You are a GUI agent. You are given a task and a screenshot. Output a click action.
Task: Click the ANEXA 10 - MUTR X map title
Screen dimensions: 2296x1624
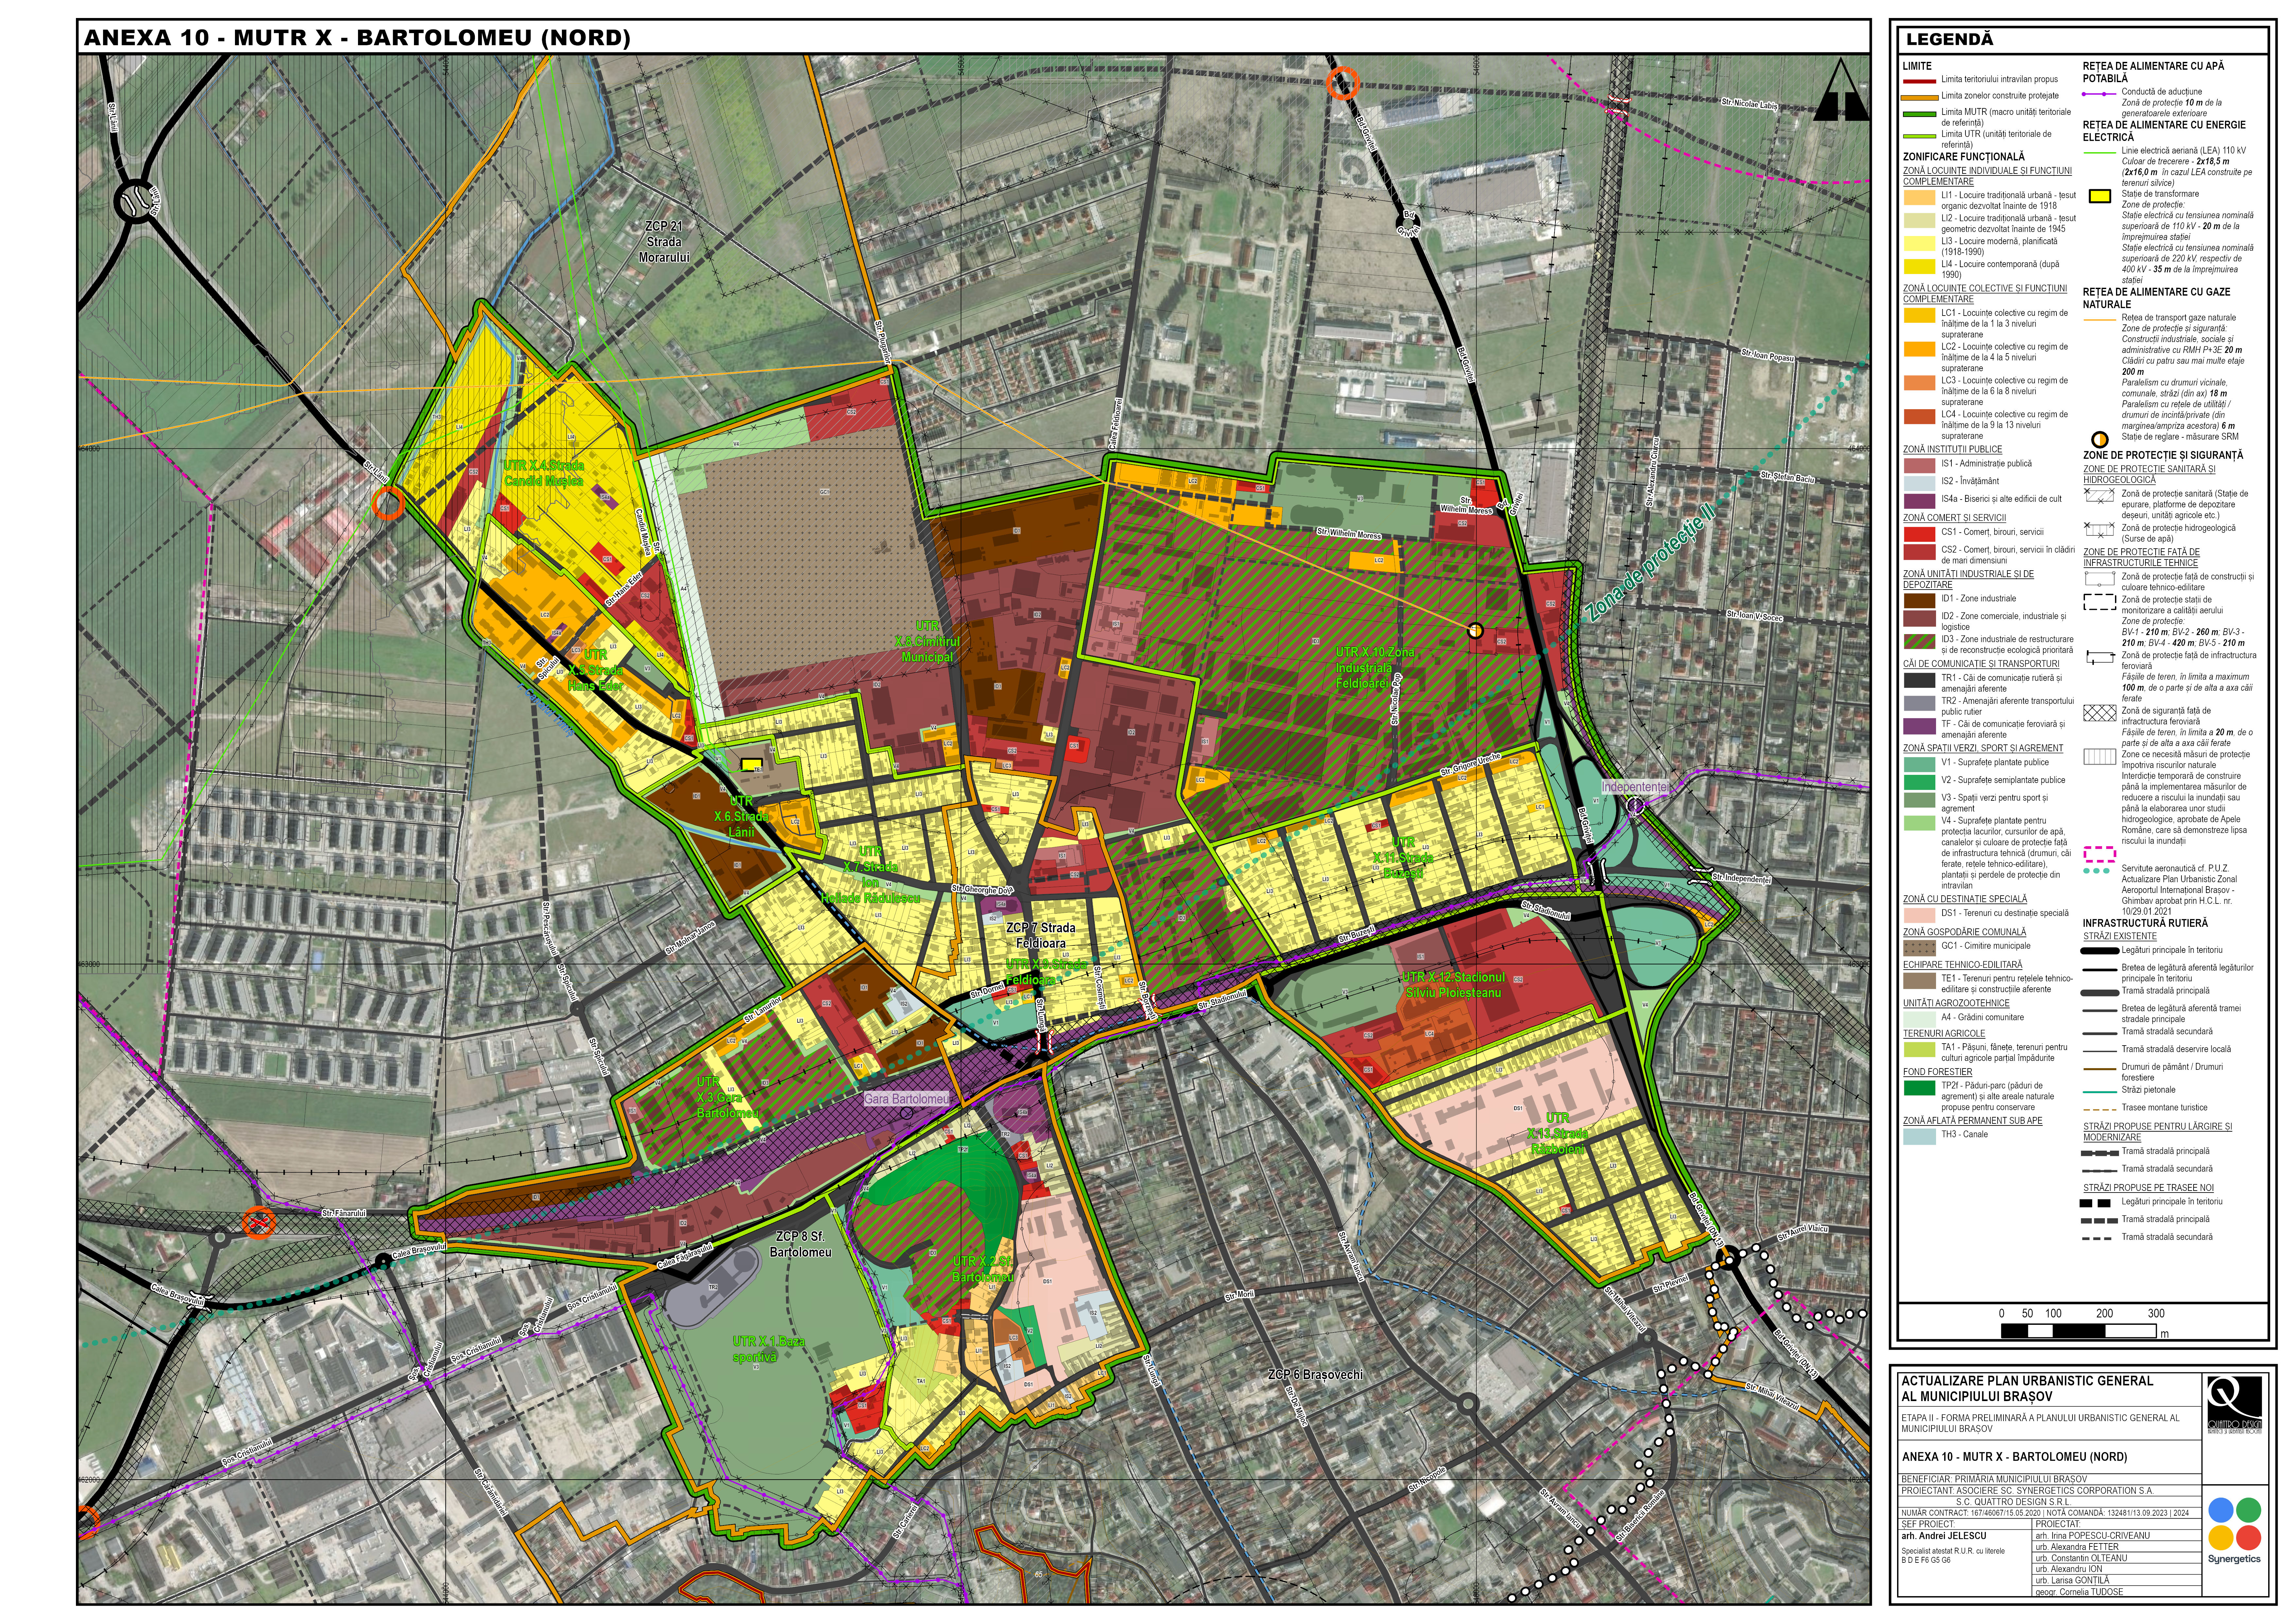pyautogui.click(x=357, y=38)
